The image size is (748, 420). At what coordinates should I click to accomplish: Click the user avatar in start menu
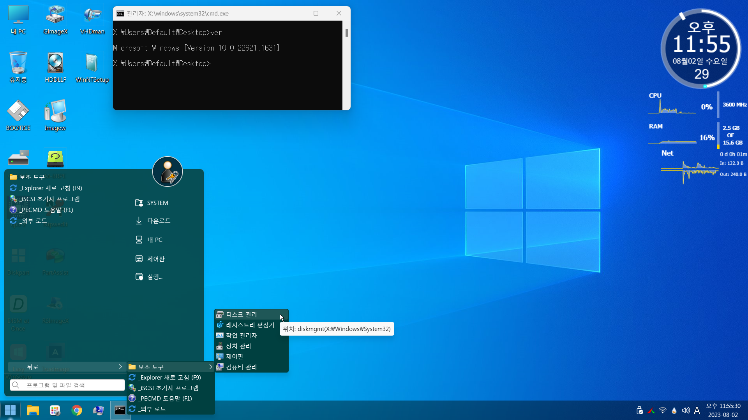click(x=168, y=172)
